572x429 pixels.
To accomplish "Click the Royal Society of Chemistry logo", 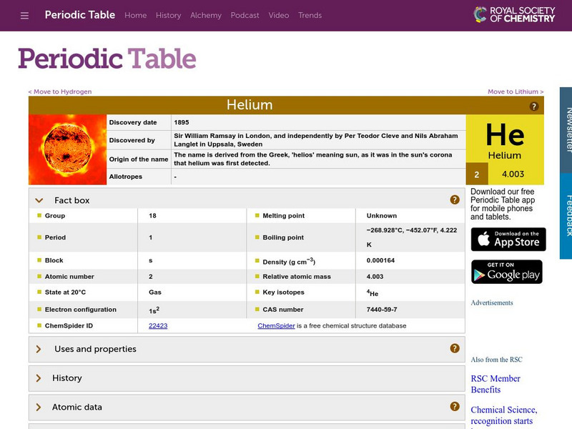I will click(514, 14).
